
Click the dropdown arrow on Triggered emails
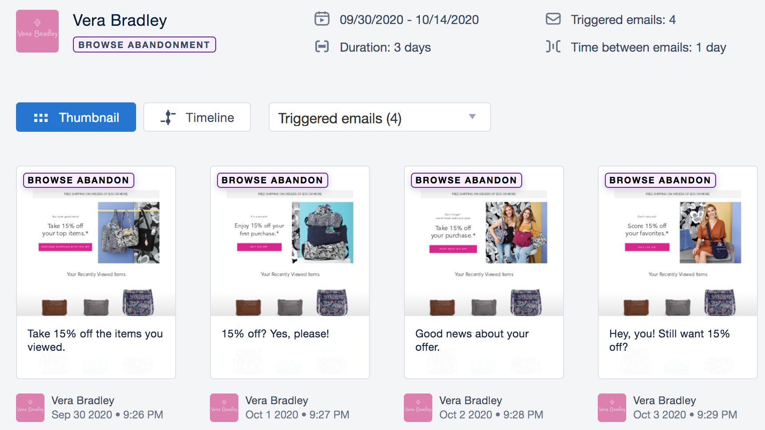tap(472, 117)
